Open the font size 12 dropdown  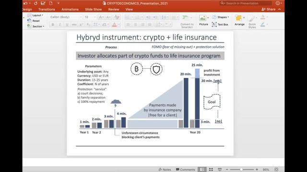point(90,17)
